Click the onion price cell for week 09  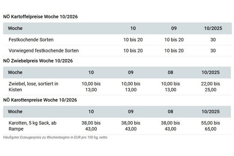[131, 87]
